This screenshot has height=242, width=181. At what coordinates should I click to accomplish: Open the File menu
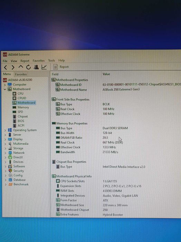point(5,61)
